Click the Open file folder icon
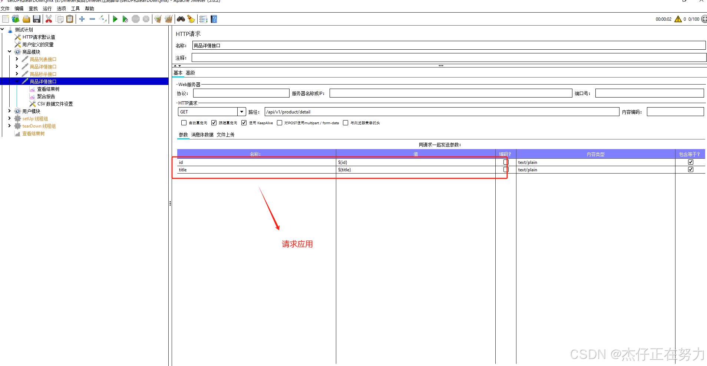707x366 pixels. click(x=26, y=19)
